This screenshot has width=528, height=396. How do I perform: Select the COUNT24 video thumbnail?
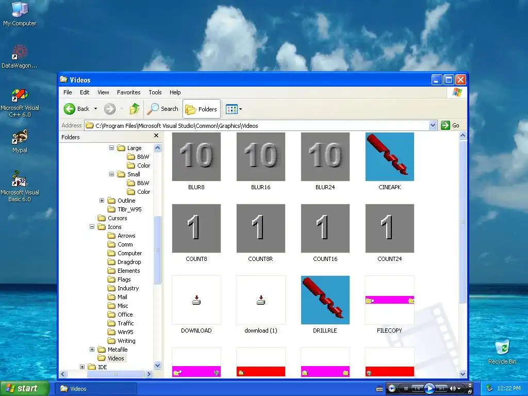[390, 228]
